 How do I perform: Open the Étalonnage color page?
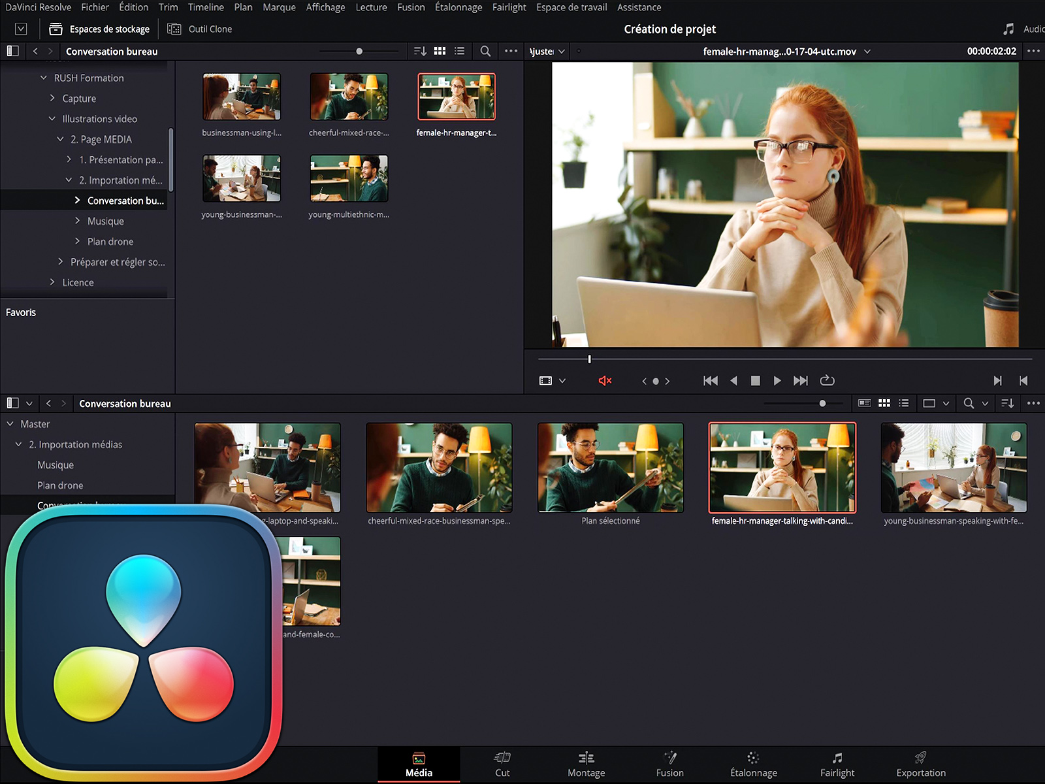click(753, 764)
